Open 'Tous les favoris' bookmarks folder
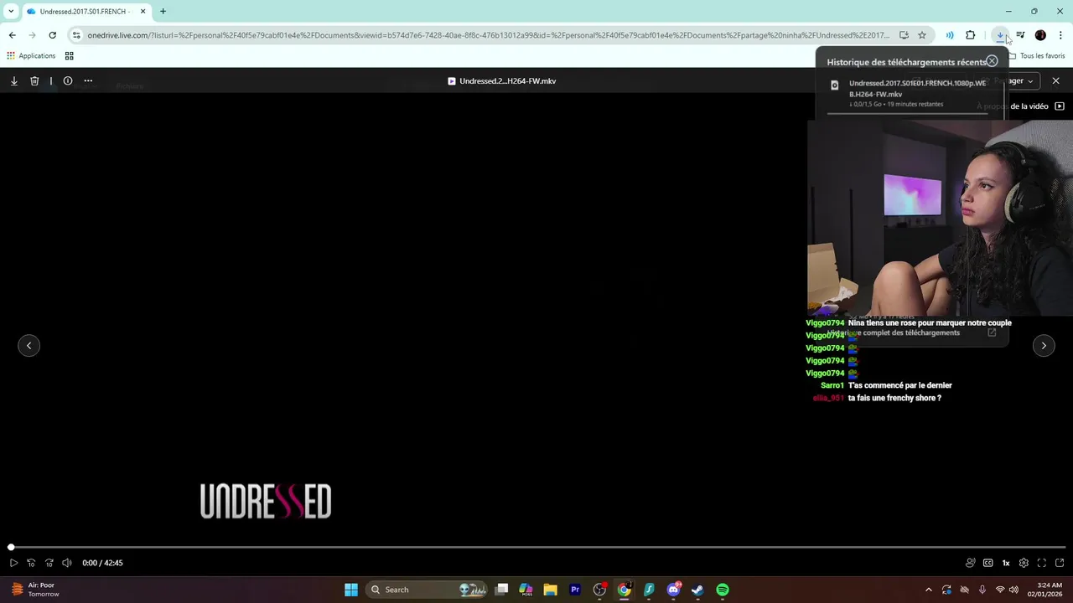The width and height of the screenshot is (1073, 603). coord(1037,56)
